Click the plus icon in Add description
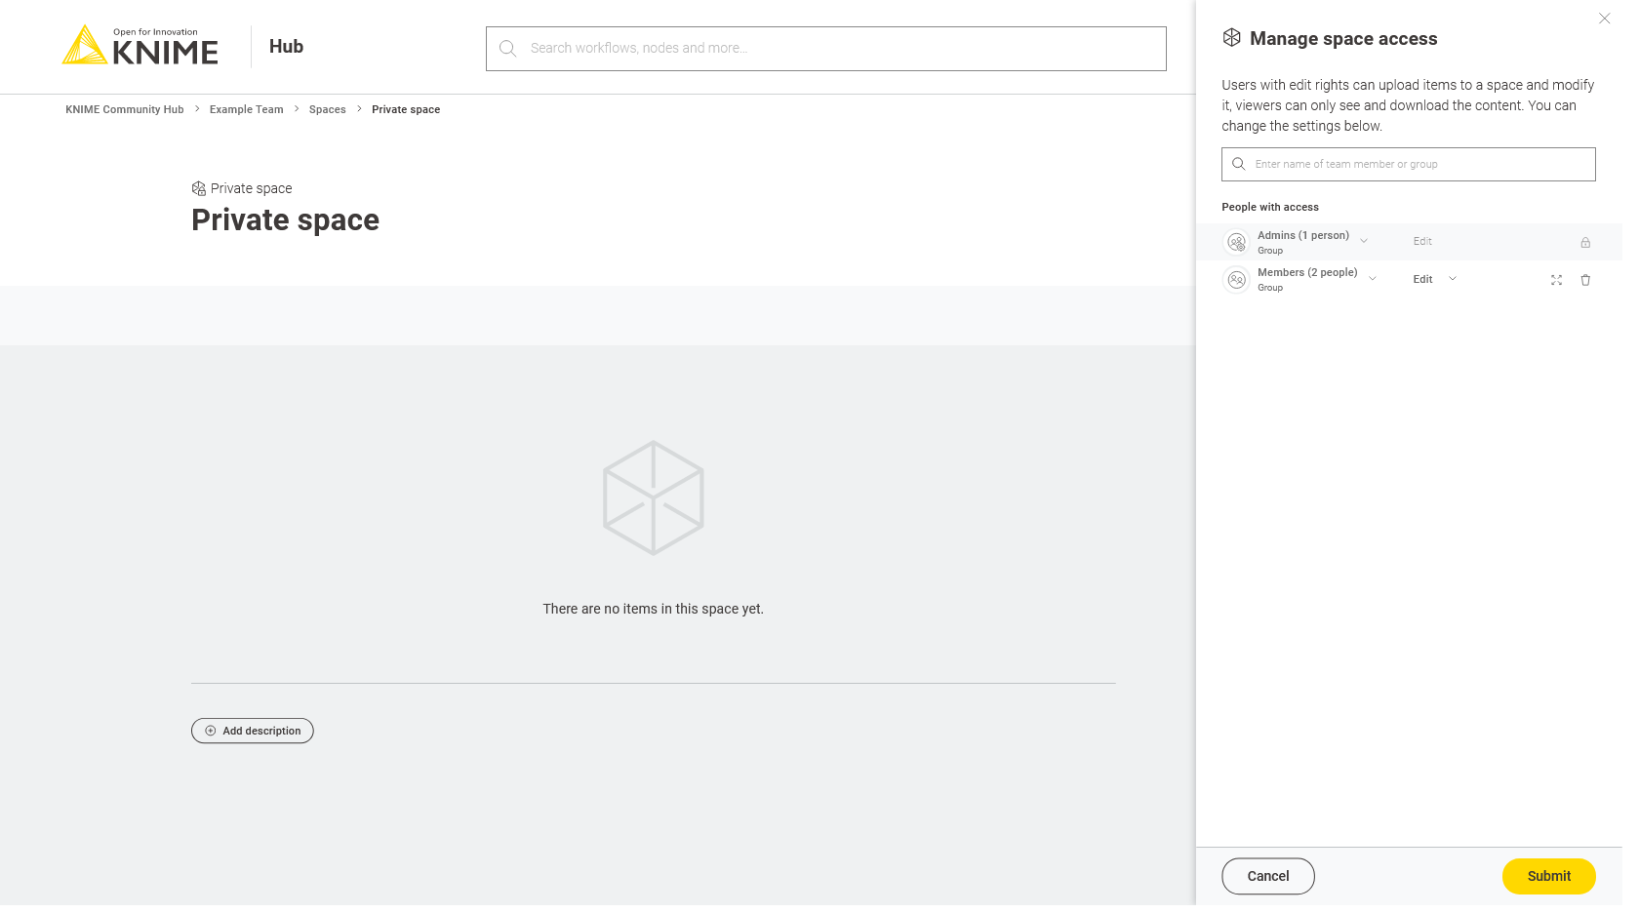Screen dimensions: 1639x914 pyautogui.click(x=211, y=731)
